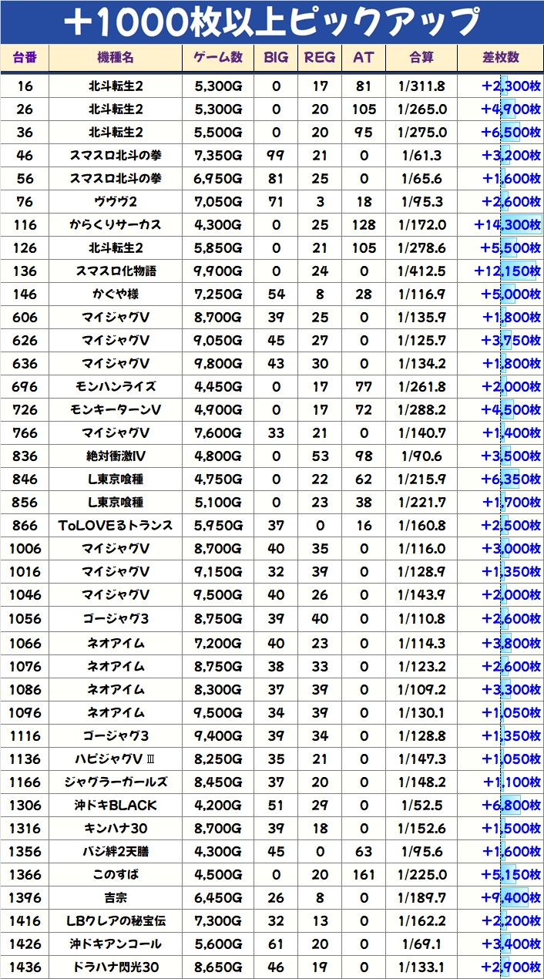Screen dimensions: 544x979
Task: Click the ToLOVEるトランス machine name
Action: point(116,526)
